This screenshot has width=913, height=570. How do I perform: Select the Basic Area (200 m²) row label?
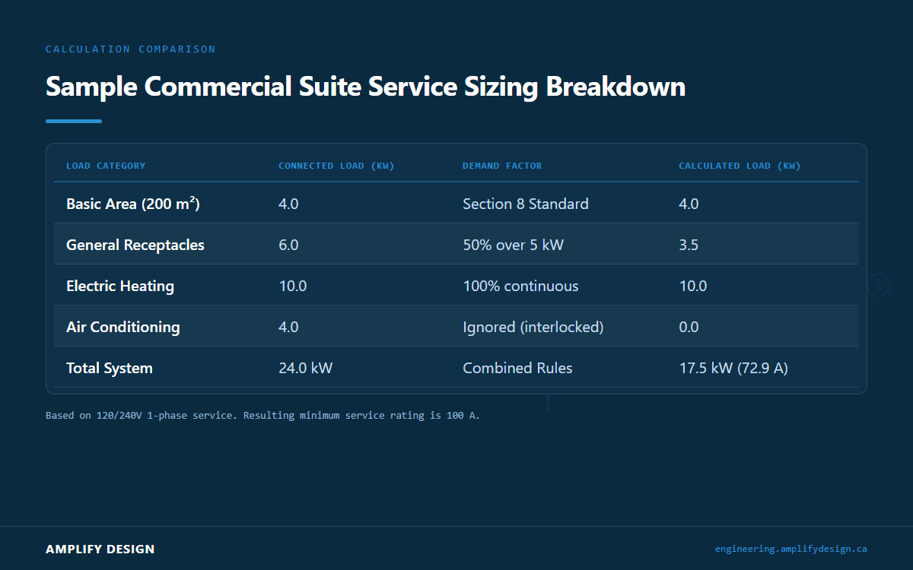pos(133,204)
